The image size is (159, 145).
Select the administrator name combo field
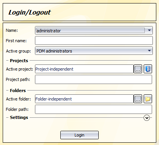pos(94,30)
